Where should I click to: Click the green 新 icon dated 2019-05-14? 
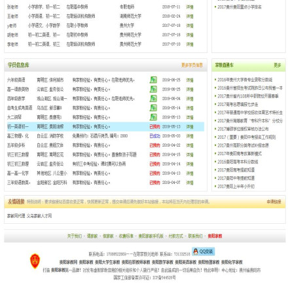click(153, 108)
